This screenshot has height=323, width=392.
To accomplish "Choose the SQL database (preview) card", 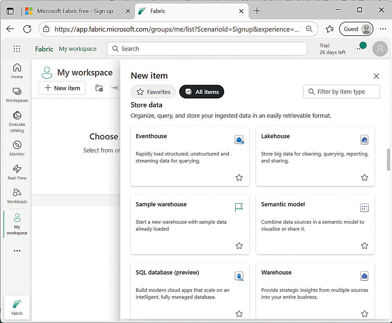I will click(x=190, y=291).
